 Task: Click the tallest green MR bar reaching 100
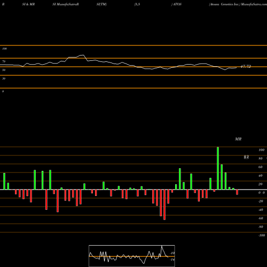click(218, 168)
